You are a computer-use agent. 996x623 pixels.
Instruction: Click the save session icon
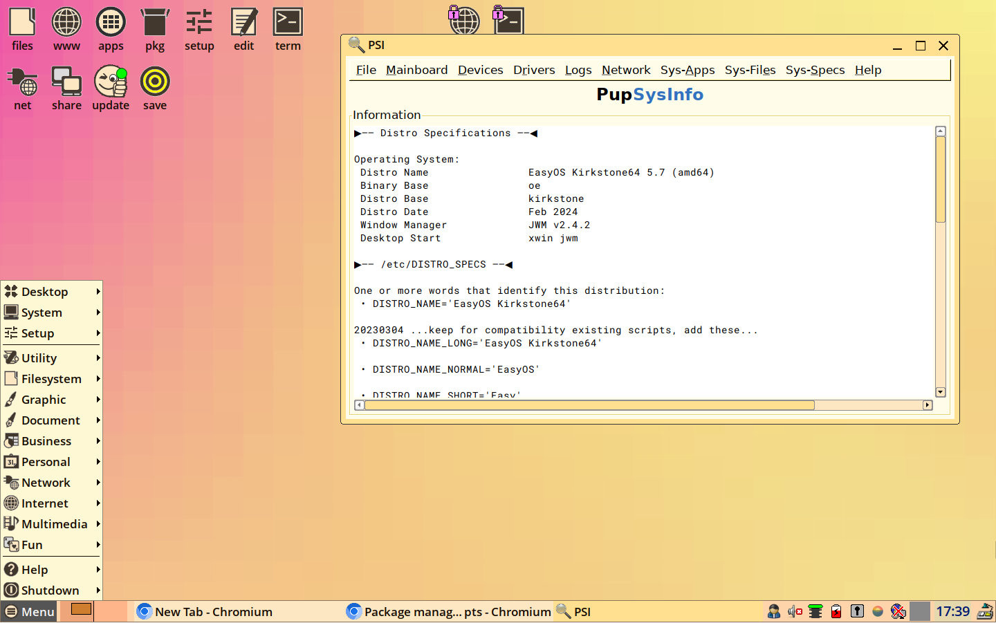155,89
